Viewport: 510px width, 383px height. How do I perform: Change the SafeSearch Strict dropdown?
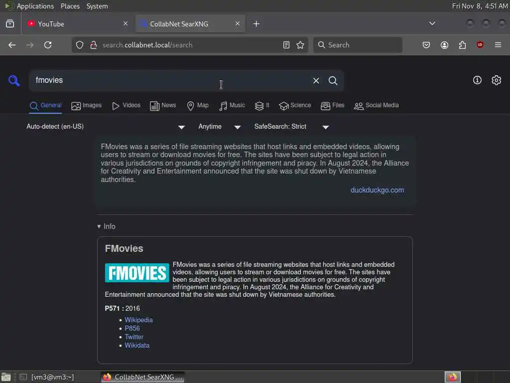(x=292, y=127)
